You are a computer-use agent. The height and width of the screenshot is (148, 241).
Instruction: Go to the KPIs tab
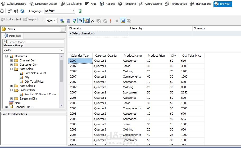pos(91,4)
